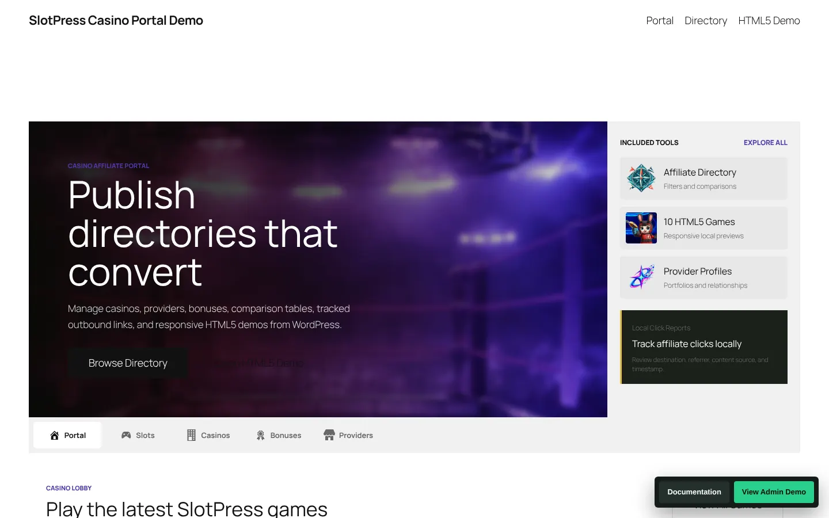829x518 pixels.
Task: Click the "Publish directories that convert" headline
Action: pos(203,233)
